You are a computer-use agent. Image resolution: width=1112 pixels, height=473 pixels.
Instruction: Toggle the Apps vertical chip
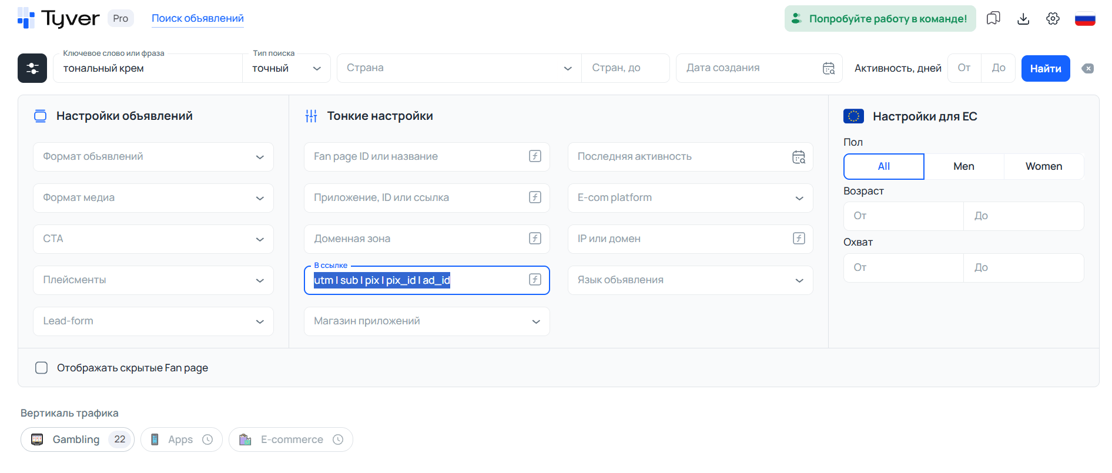tap(182, 440)
